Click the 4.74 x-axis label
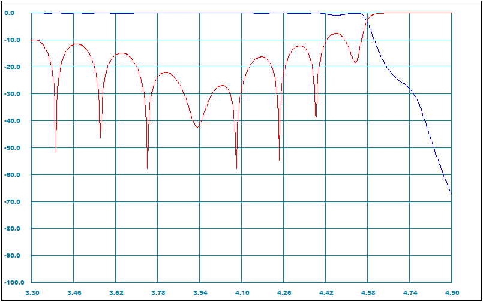Image resolution: width=483 pixels, height=302 pixels. (x=410, y=292)
